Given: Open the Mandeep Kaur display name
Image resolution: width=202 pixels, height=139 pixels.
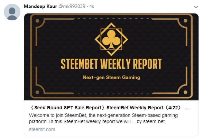Looking at the screenshot, I should (x=40, y=6).
